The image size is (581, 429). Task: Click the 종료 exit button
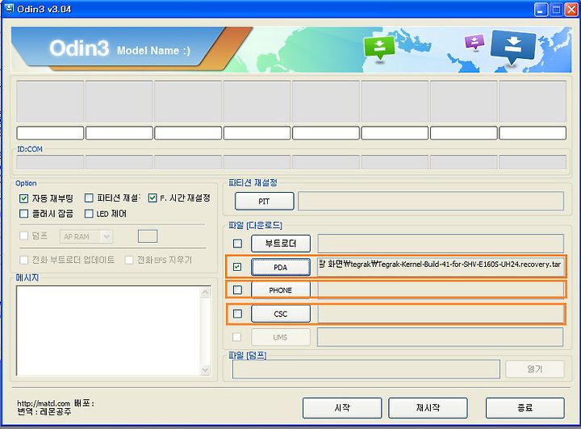[x=525, y=408]
